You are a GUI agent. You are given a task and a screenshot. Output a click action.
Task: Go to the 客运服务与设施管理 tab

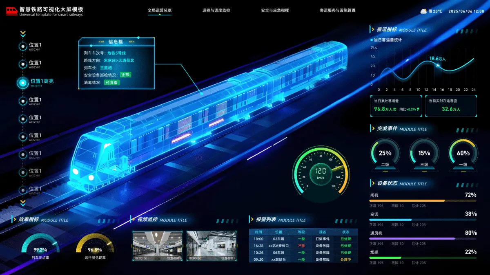pyautogui.click(x=337, y=11)
